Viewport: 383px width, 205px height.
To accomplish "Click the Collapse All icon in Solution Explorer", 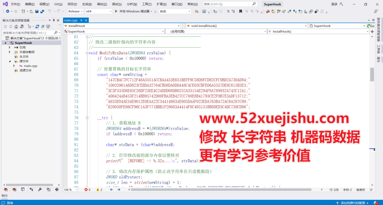I will click(43, 26).
